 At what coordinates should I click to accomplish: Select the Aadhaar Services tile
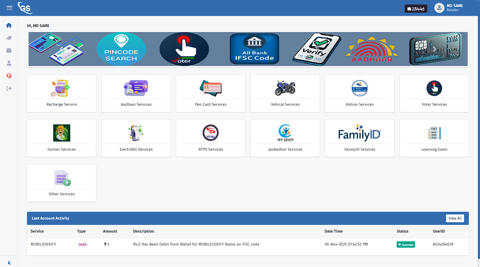click(x=136, y=93)
